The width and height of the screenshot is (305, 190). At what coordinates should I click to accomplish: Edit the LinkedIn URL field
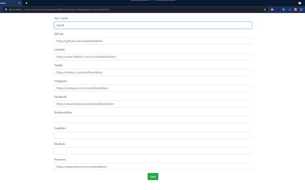153,57
